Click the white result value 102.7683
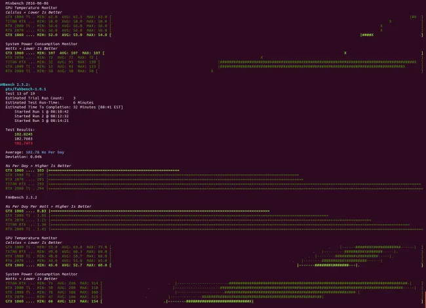The width and height of the screenshot is (426, 308). pyautogui.click(x=24, y=139)
